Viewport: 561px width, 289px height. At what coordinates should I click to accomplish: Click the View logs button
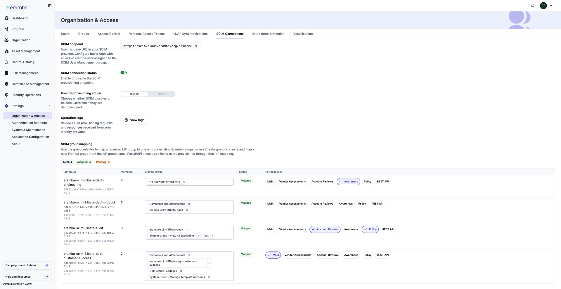(134, 120)
